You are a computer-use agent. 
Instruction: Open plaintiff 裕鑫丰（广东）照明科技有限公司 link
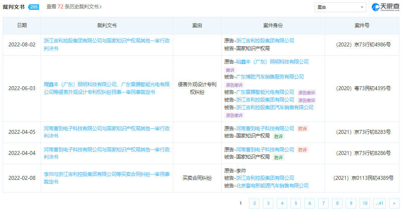coord(272,62)
